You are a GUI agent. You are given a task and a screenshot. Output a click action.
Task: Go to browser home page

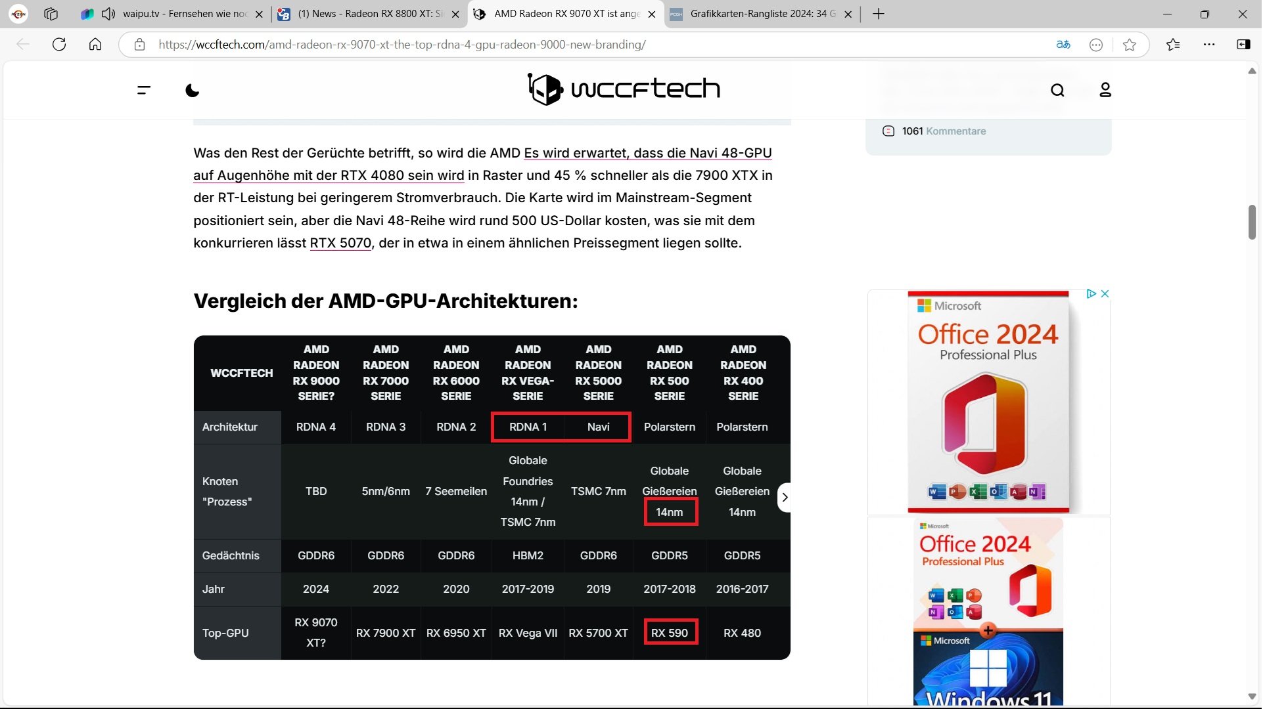[x=95, y=45]
